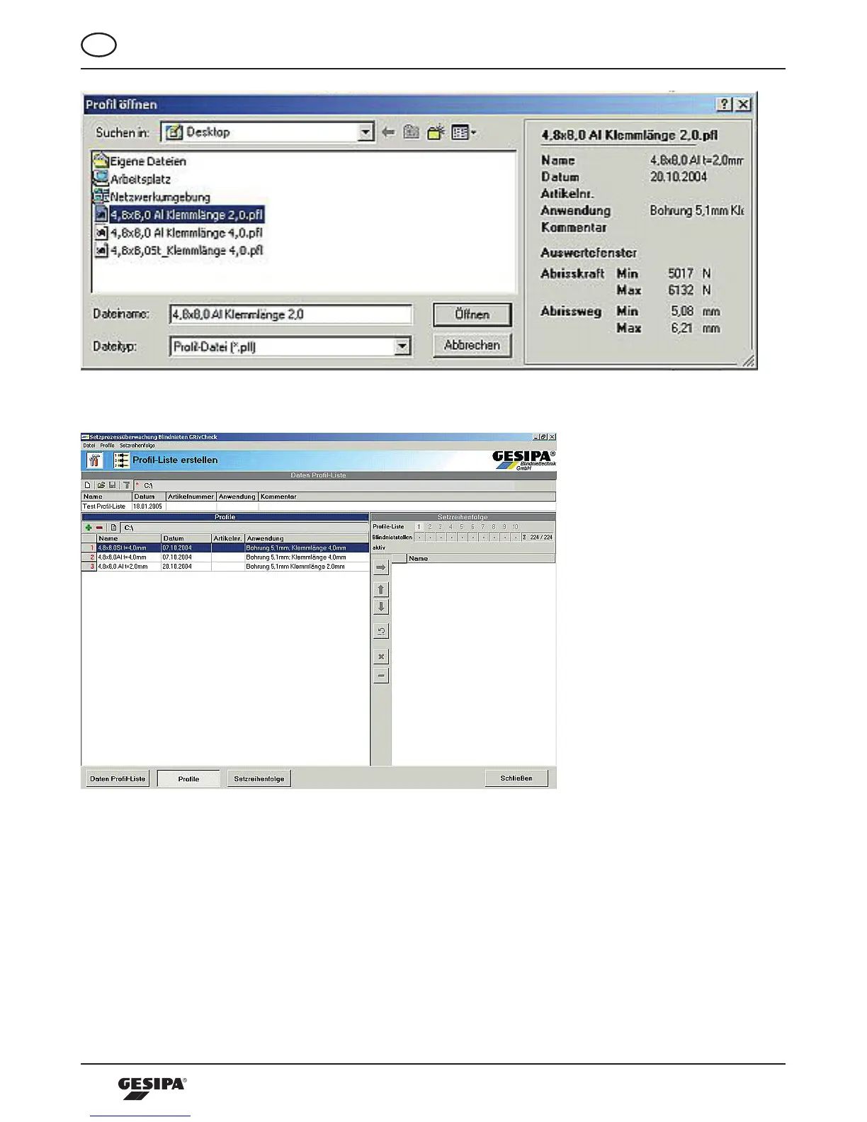Select profile row 4,8x8,0Al t=4,0mm
The image size is (867, 1122).
[x=225, y=557]
